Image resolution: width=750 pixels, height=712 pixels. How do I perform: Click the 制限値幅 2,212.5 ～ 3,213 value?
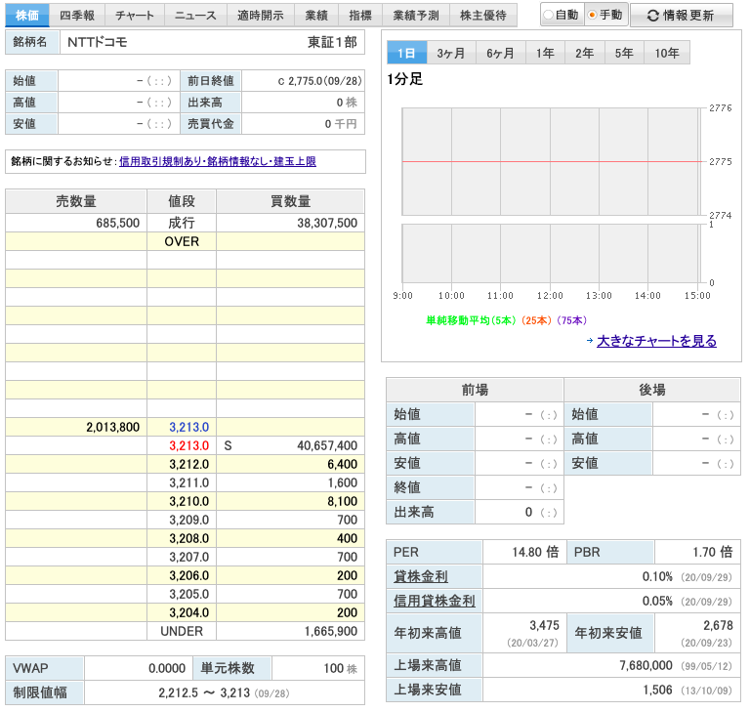204,692
